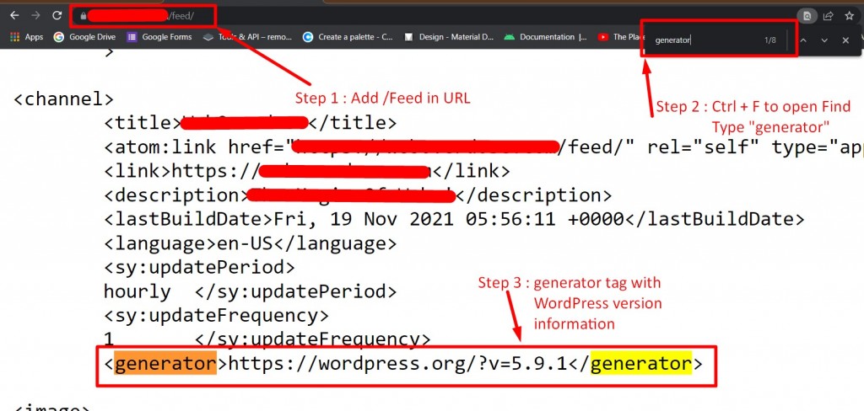
Task: Click the opening <sy:updateFrequency> tag
Action: click(x=216, y=316)
